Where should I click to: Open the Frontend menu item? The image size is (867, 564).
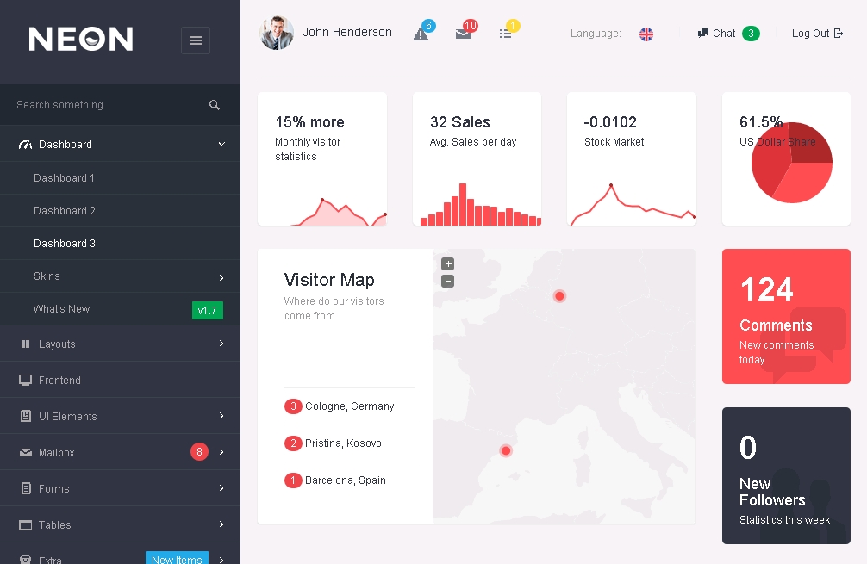point(59,381)
